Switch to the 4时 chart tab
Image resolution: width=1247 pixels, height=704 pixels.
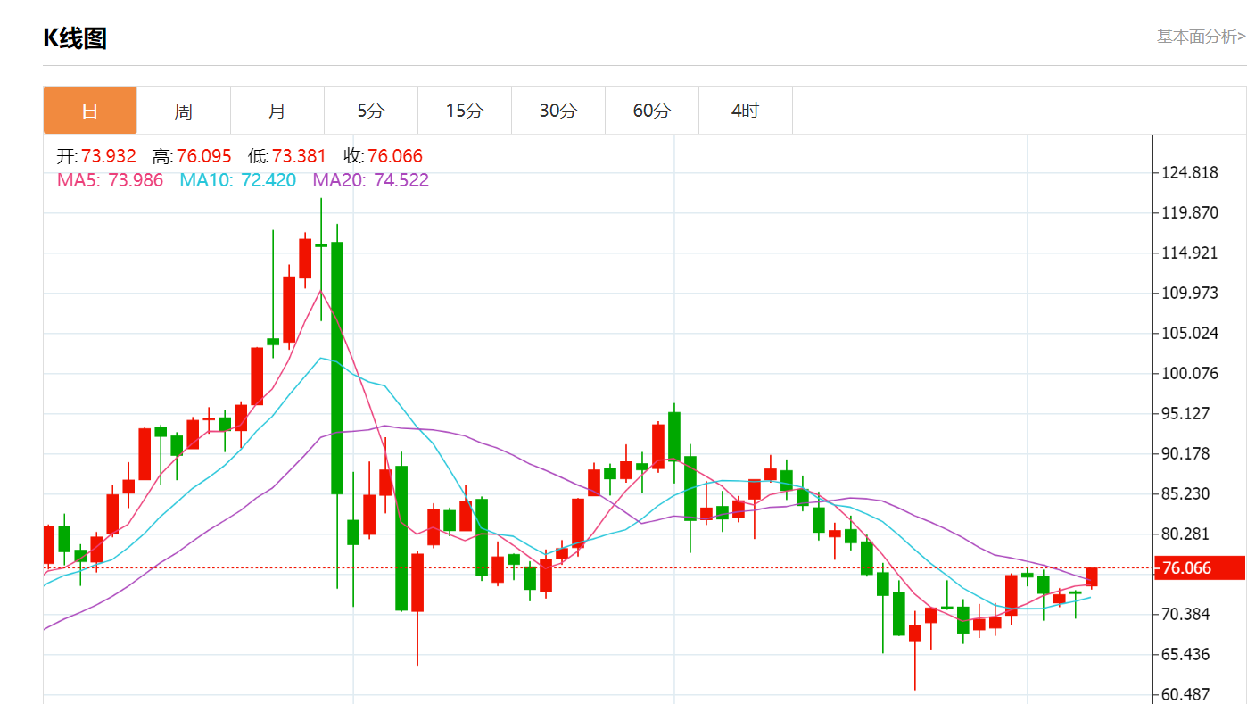745,111
